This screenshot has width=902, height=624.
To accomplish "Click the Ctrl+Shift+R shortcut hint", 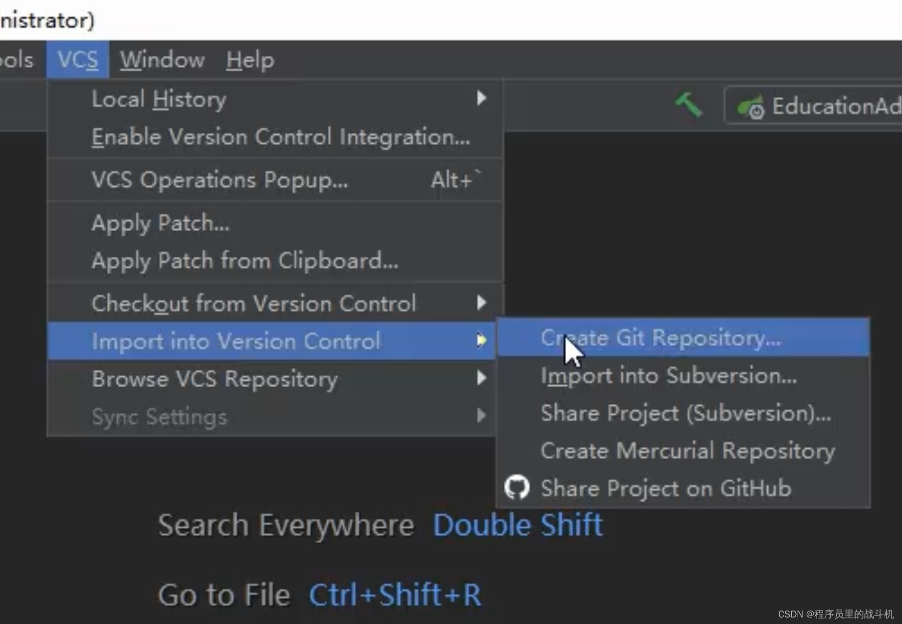I will [x=395, y=595].
